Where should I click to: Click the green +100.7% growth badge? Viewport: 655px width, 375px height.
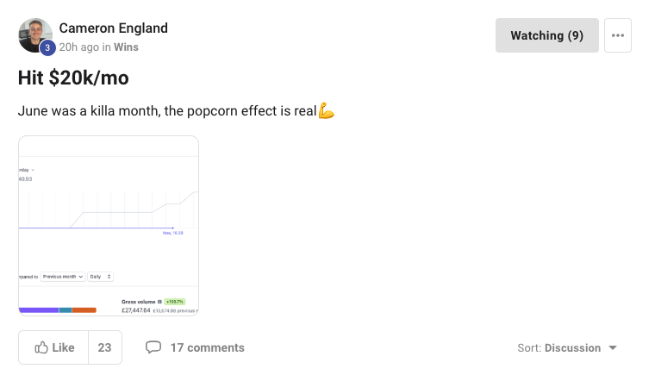coord(174,302)
